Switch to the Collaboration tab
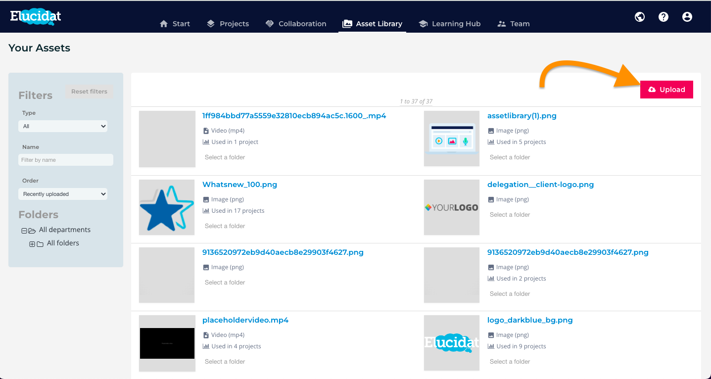 [296, 24]
